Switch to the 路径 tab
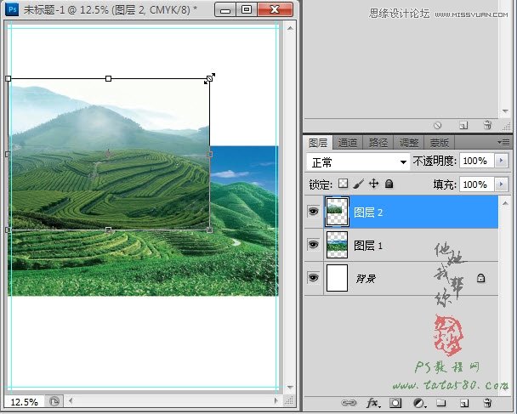This screenshot has width=517, height=414. [x=378, y=143]
